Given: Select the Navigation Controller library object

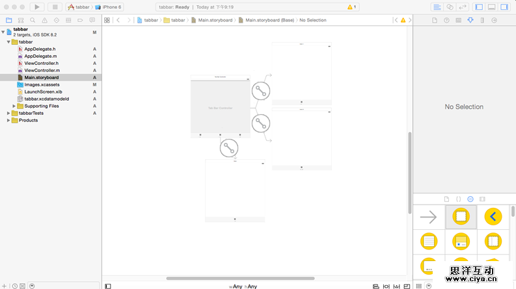Looking at the screenshot, I should 493,217.
